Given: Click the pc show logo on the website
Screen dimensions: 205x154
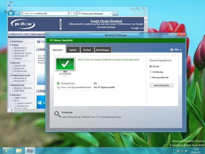Looking at the screenshot, I should 23,24.
